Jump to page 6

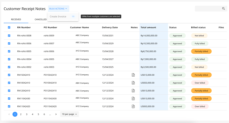44,114
